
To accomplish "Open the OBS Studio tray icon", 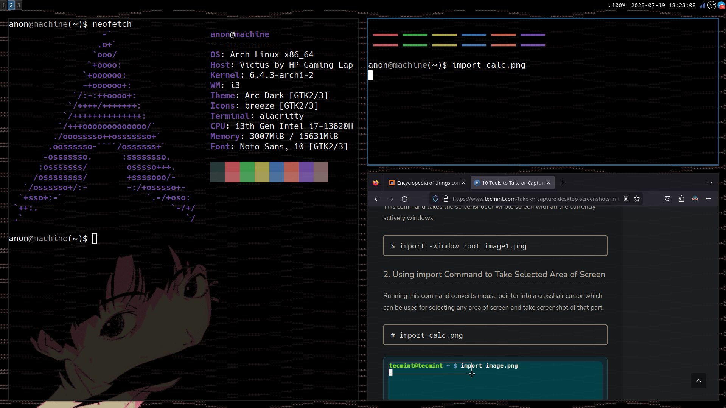I will pyautogui.click(x=712, y=5).
